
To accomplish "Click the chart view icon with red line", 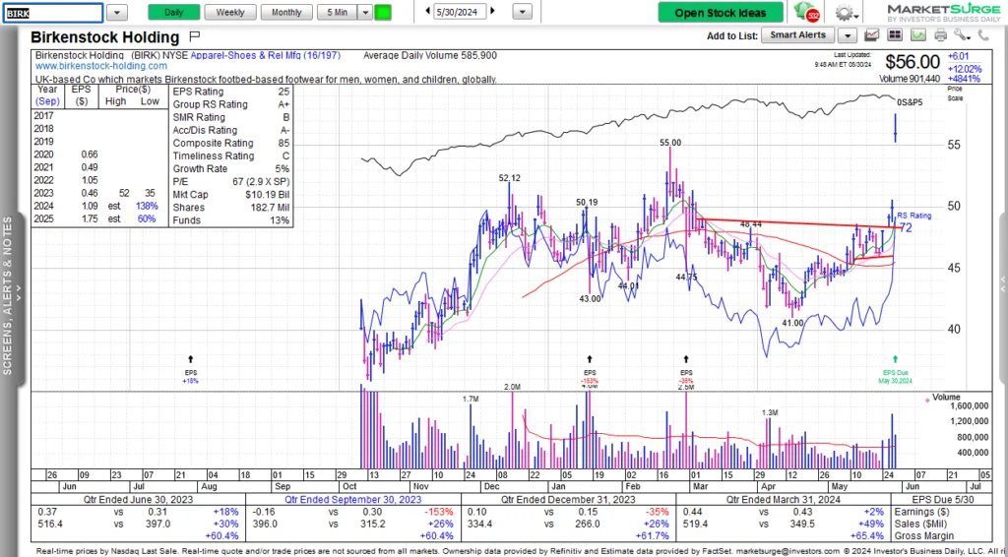I will tap(869, 35).
